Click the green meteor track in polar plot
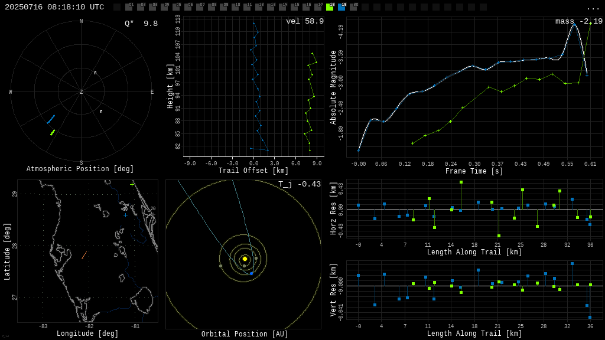605x340 pixels. tap(53, 133)
